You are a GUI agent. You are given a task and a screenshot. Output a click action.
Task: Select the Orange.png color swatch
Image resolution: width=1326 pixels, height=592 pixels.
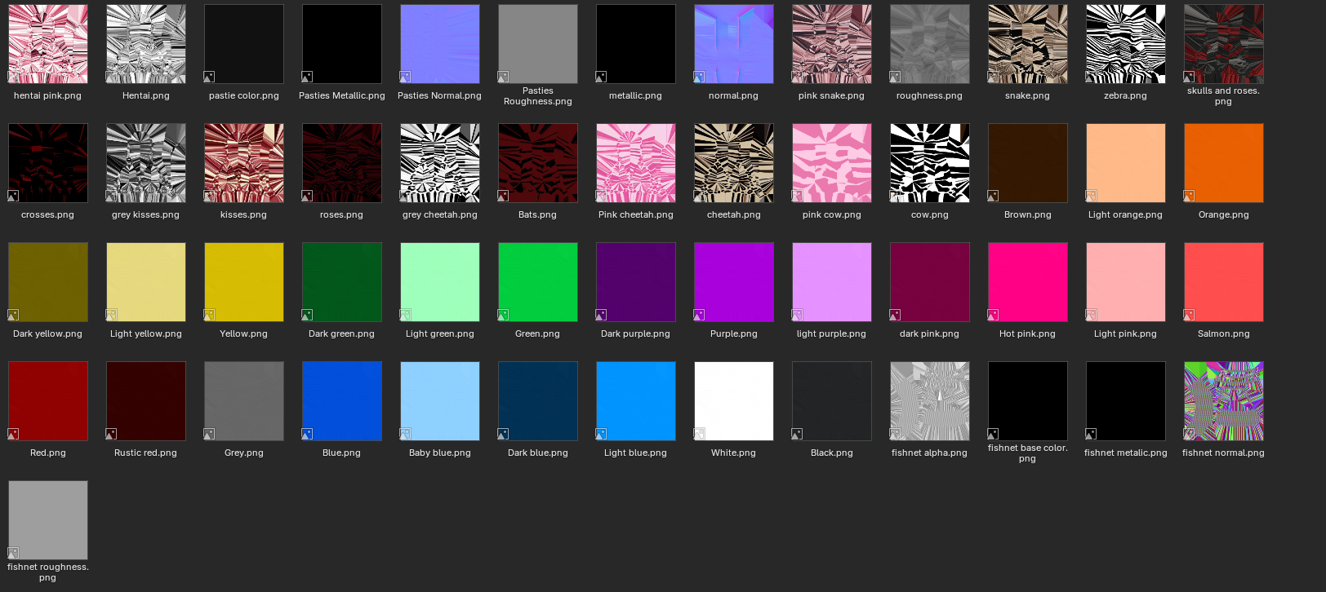pos(1224,163)
